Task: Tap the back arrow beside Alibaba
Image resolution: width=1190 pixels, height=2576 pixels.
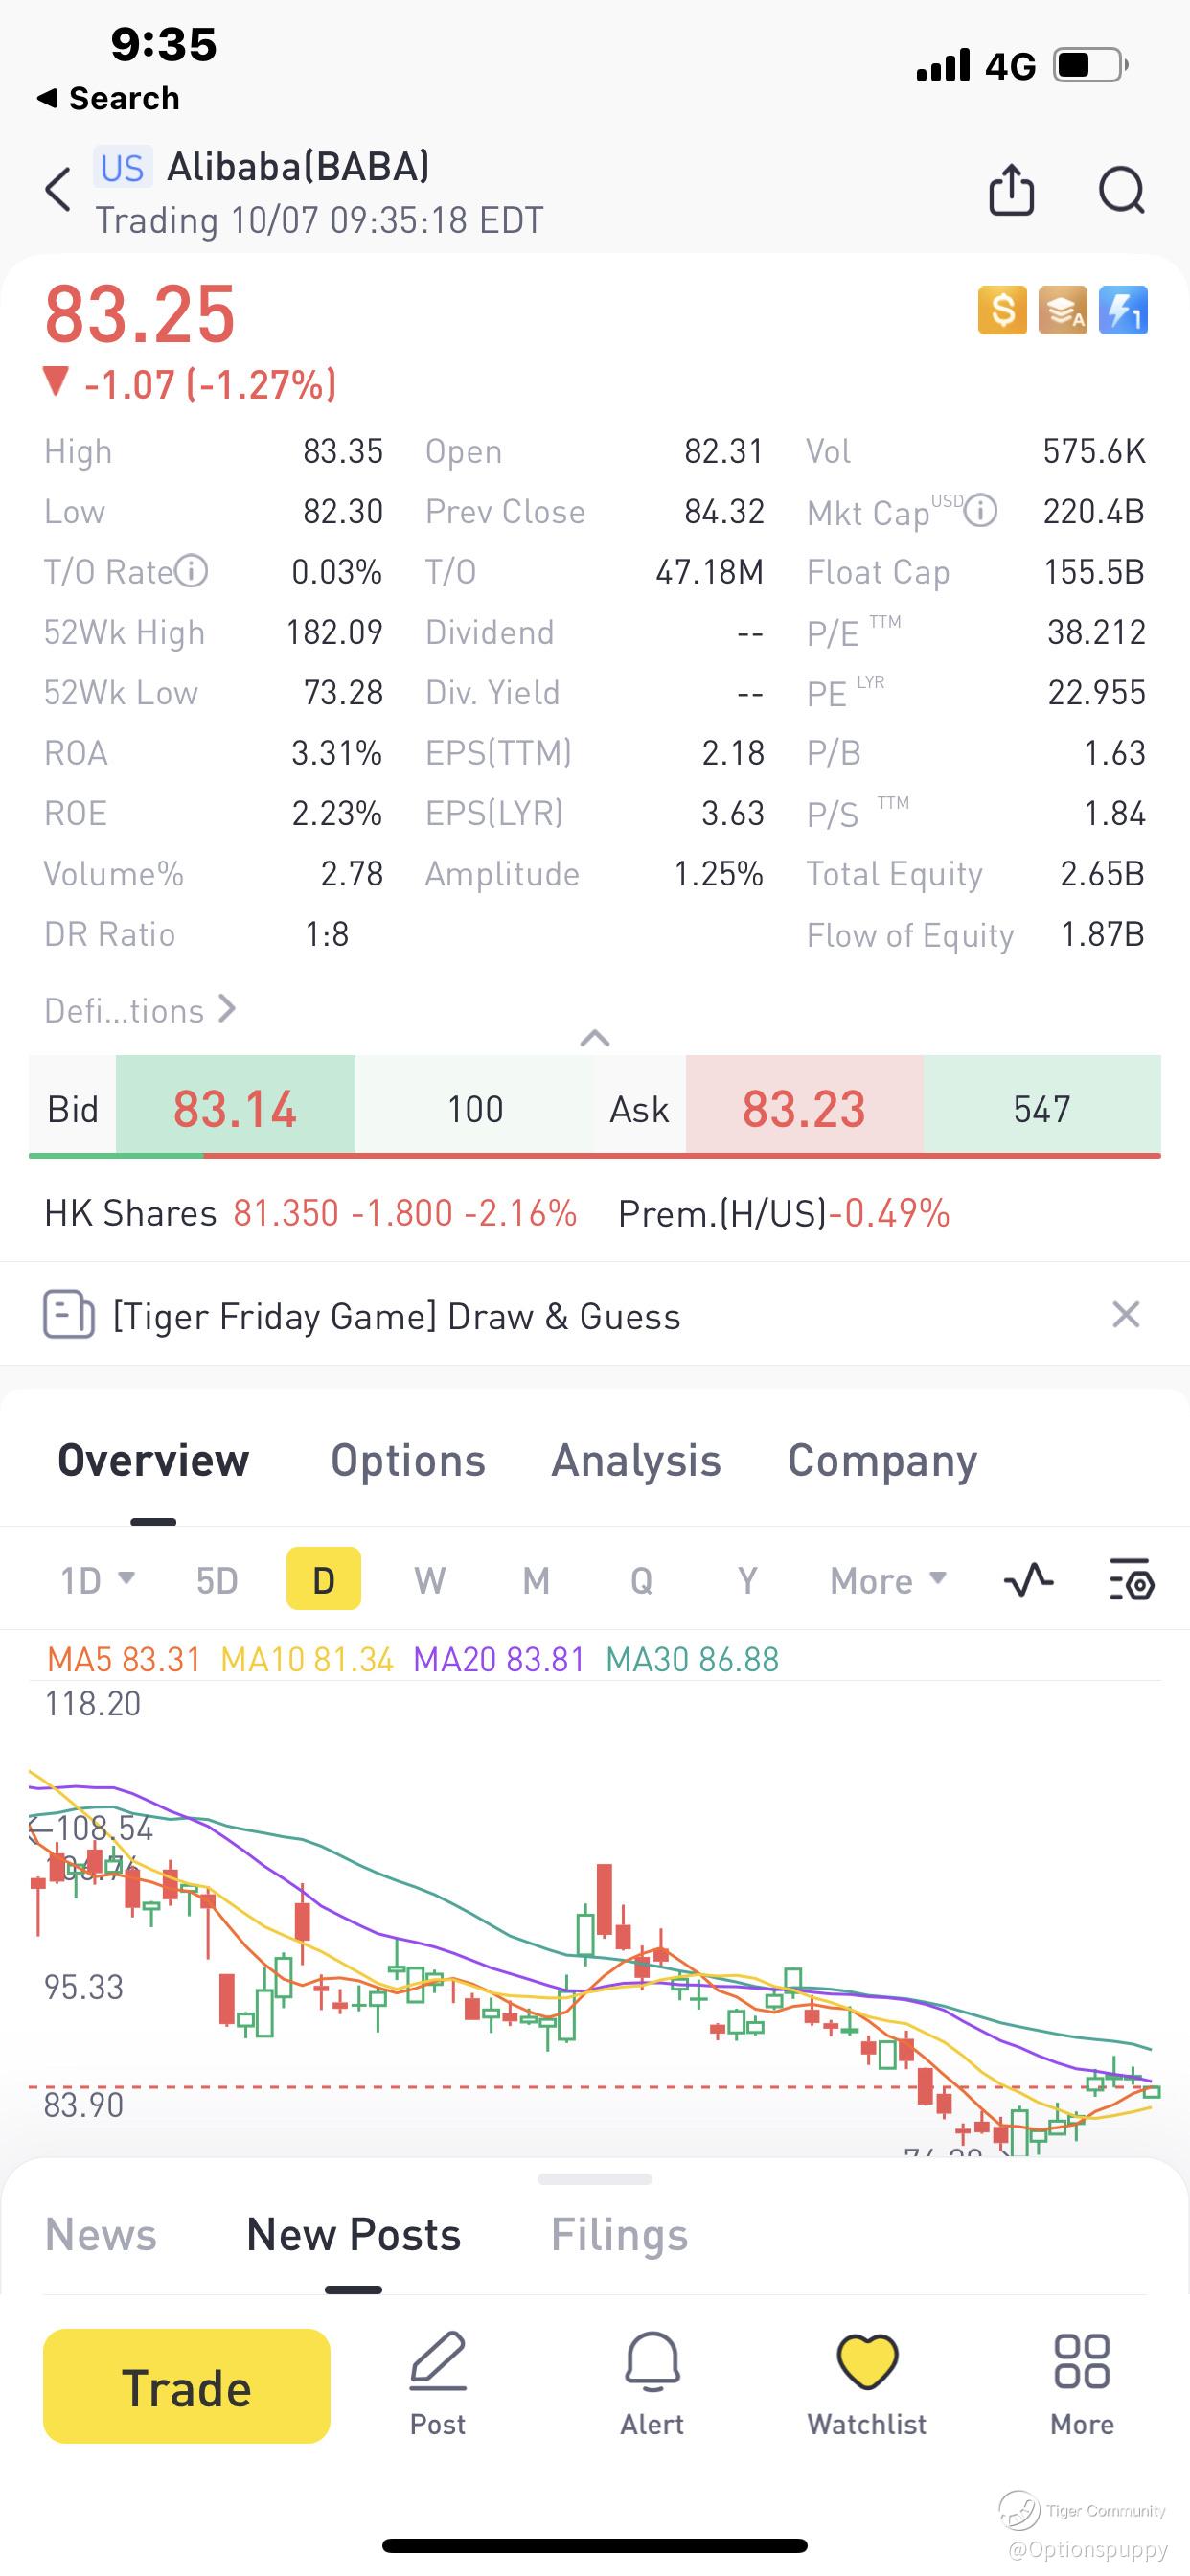Action: tap(59, 190)
